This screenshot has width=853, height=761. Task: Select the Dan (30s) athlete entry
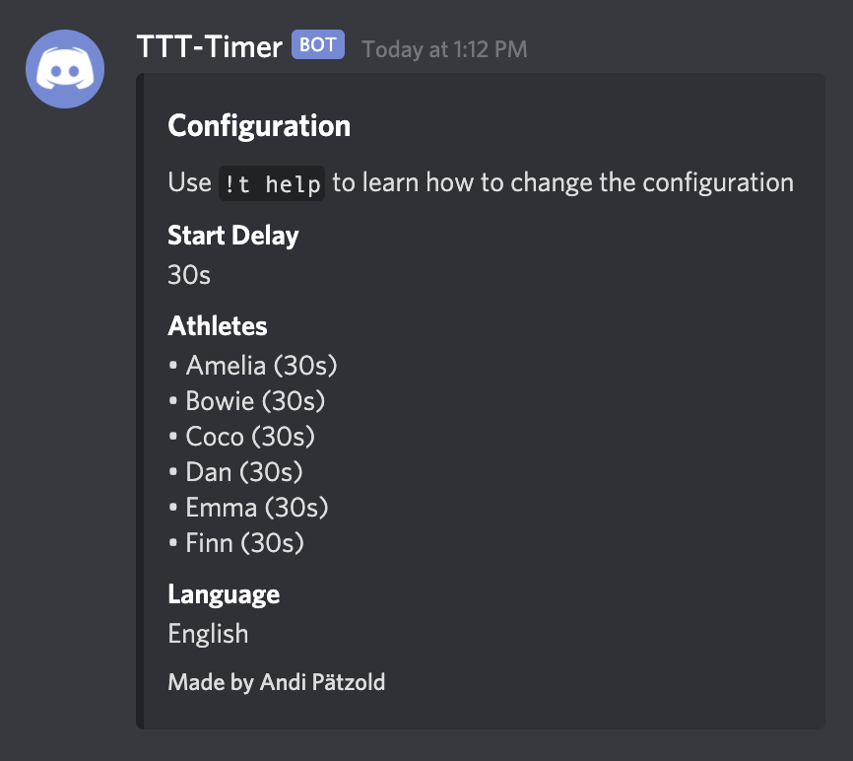click(244, 471)
